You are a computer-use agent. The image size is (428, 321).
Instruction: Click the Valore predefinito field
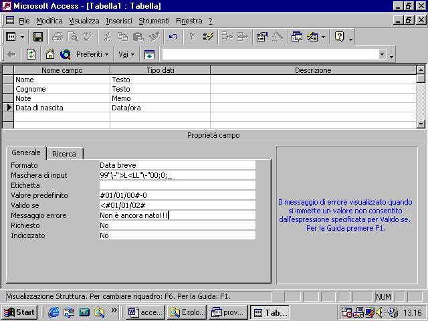click(x=177, y=195)
